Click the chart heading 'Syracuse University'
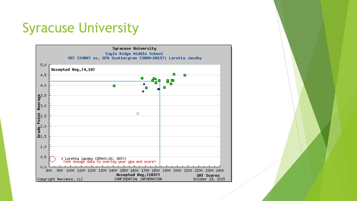 click(x=134, y=49)
